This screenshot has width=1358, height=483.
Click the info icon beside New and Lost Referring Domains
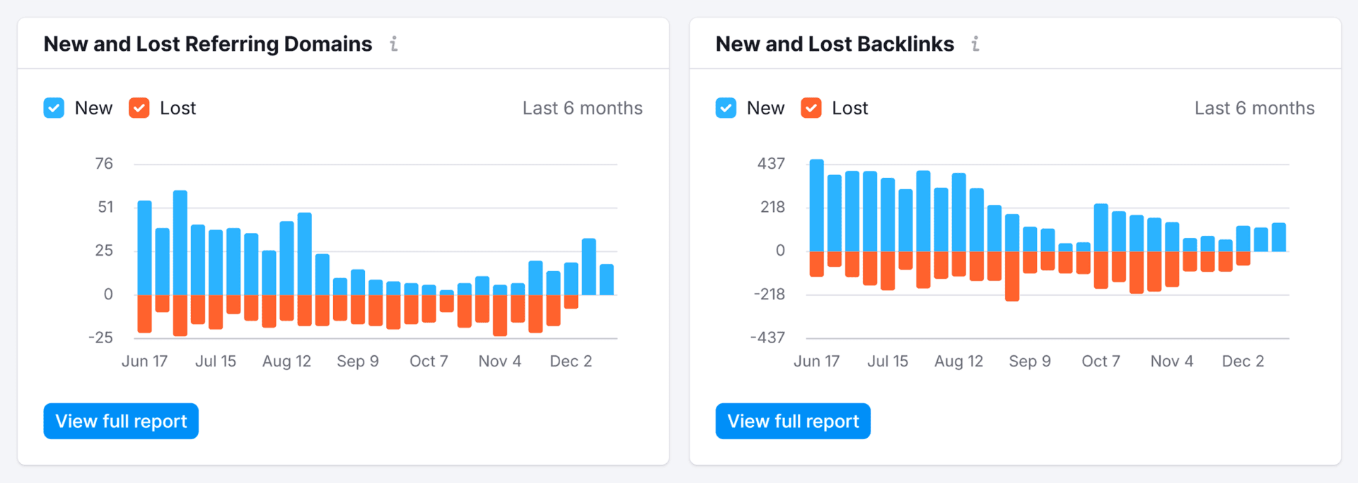[x=394, y=44]
